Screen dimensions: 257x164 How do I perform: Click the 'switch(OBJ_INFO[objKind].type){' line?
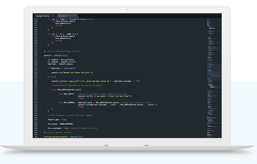(x=66, y=90)
